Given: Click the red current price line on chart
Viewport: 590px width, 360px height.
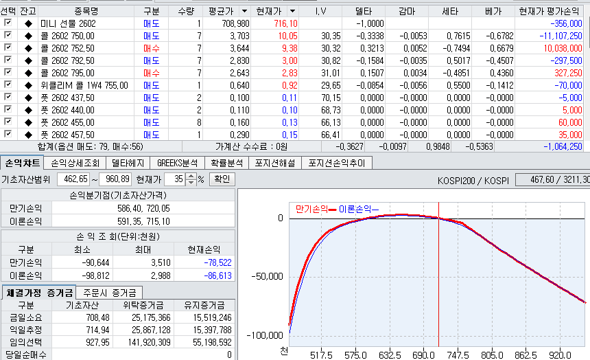Looking at the screenshot, I should click(x=439, y=275).
